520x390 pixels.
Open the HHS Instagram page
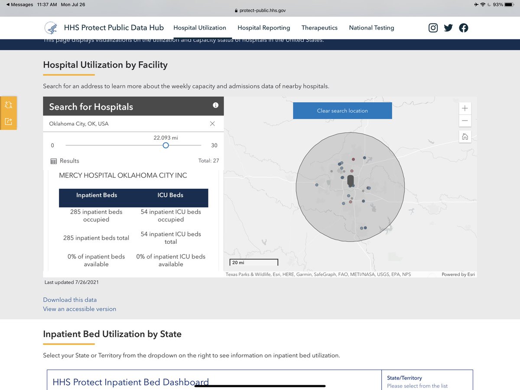pyautogui.click(x=433, y=28)
